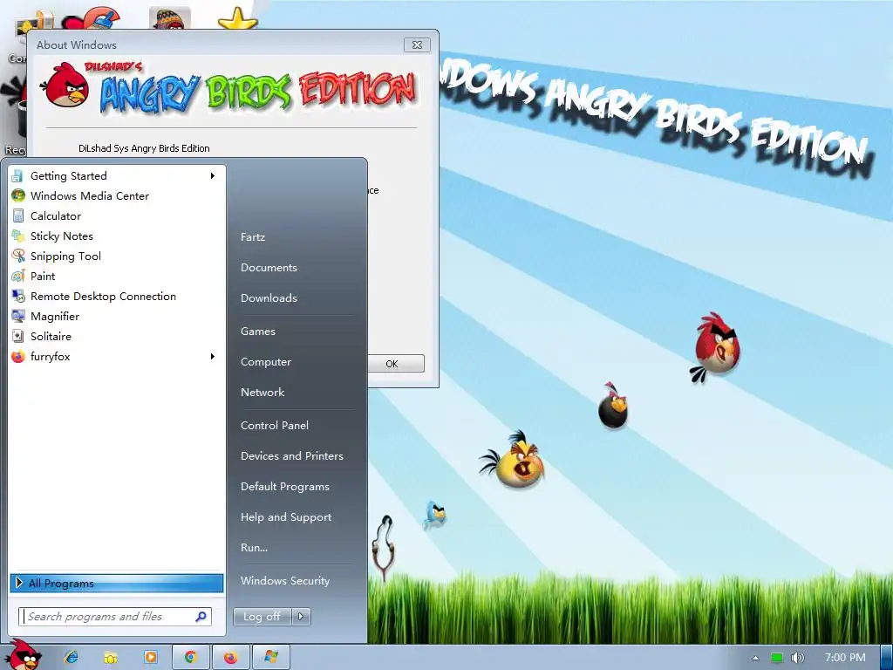
Task: Open Computer from Start menu
Action: click(x=265, y=362)
